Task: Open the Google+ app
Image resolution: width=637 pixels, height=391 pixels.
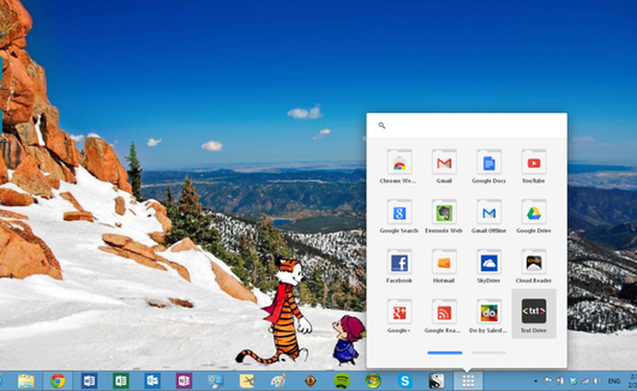Action: tap(399, 316)
